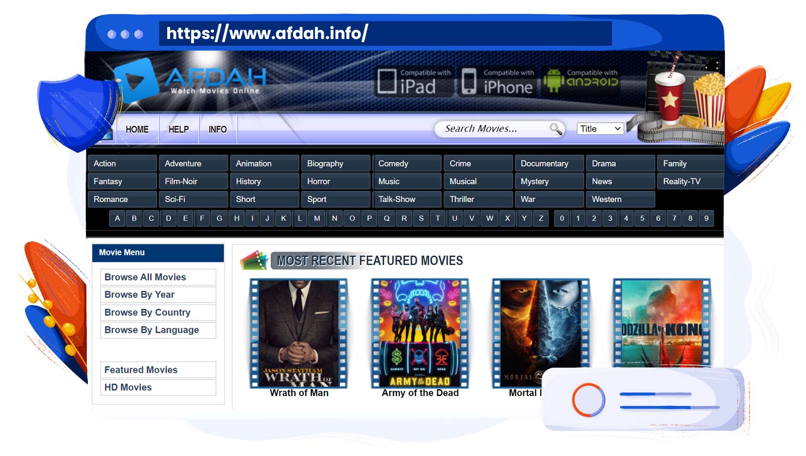Open the Mortal Kombat poster
This screenshot has width=806, height=456.
pos(541,333)
